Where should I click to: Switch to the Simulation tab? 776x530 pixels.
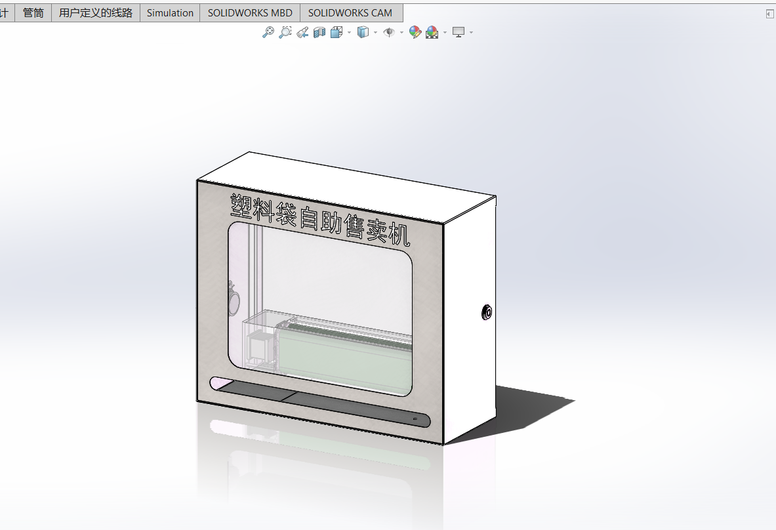tap(171, 13)
